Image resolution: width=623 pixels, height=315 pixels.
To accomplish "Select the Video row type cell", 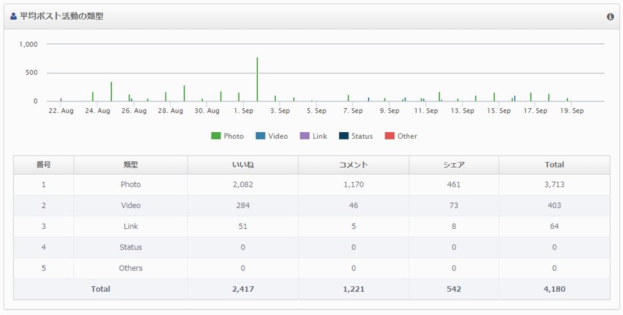I will click(130, 206).
